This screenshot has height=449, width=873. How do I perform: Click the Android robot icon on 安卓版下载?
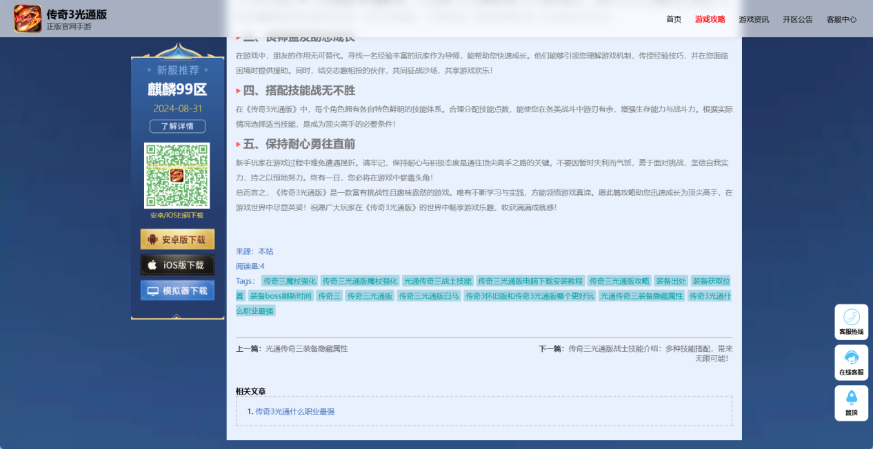point(152,239)
